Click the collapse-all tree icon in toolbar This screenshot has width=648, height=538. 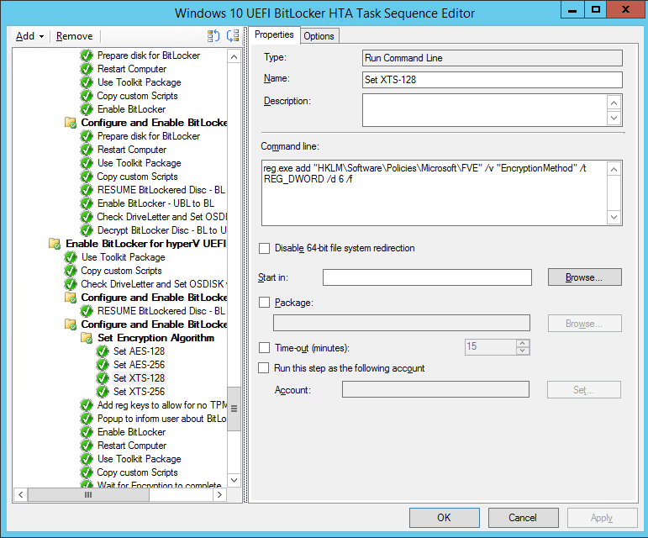(x=233, y=36)
